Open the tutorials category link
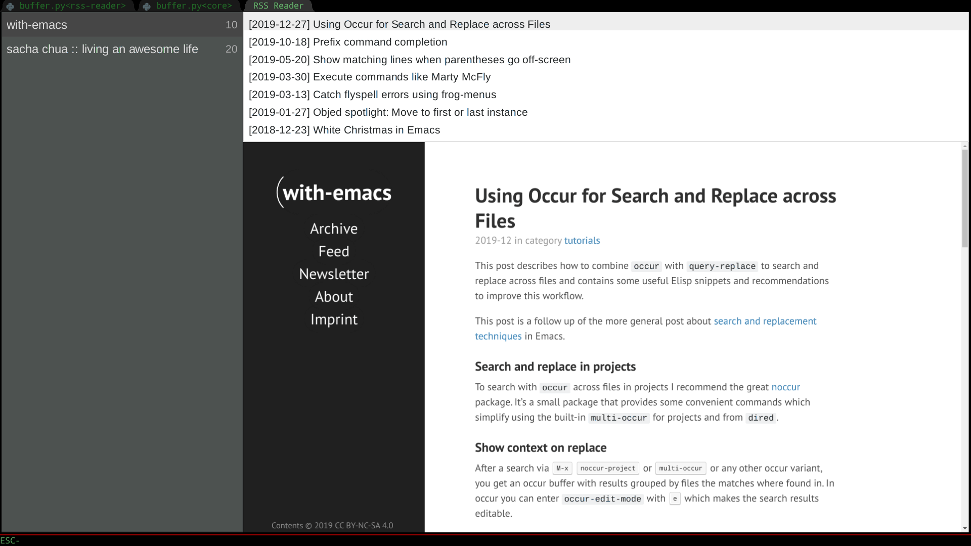971x546 pixels. [x=582, y=241]
